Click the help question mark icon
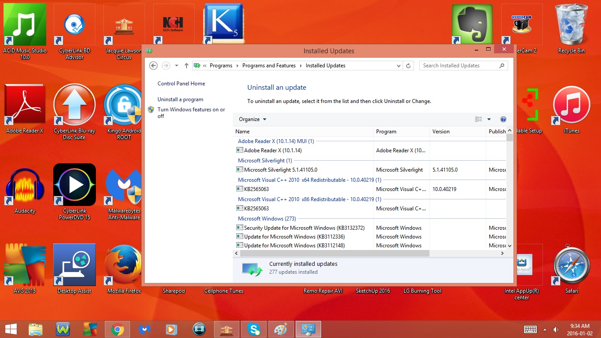 pyautogui.click(x=503, y=119)
